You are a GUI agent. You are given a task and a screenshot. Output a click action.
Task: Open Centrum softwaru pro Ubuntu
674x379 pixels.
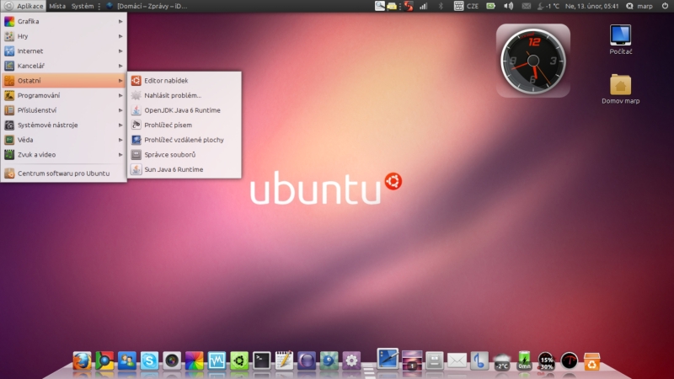64,173
